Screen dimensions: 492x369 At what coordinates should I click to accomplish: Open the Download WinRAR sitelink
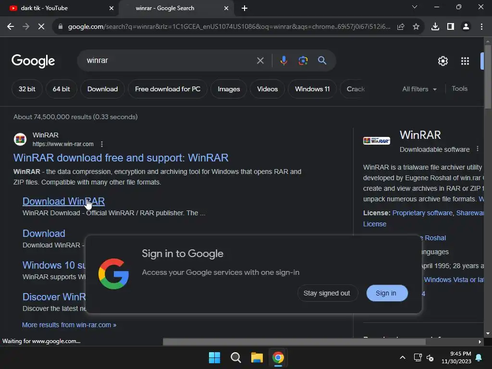click(64, 201)
